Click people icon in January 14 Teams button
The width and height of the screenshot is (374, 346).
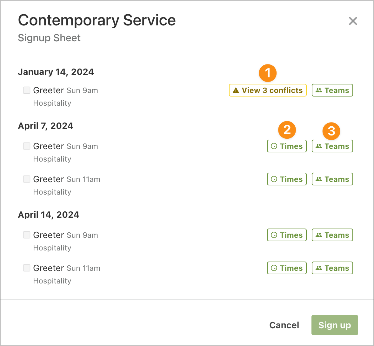319,90
